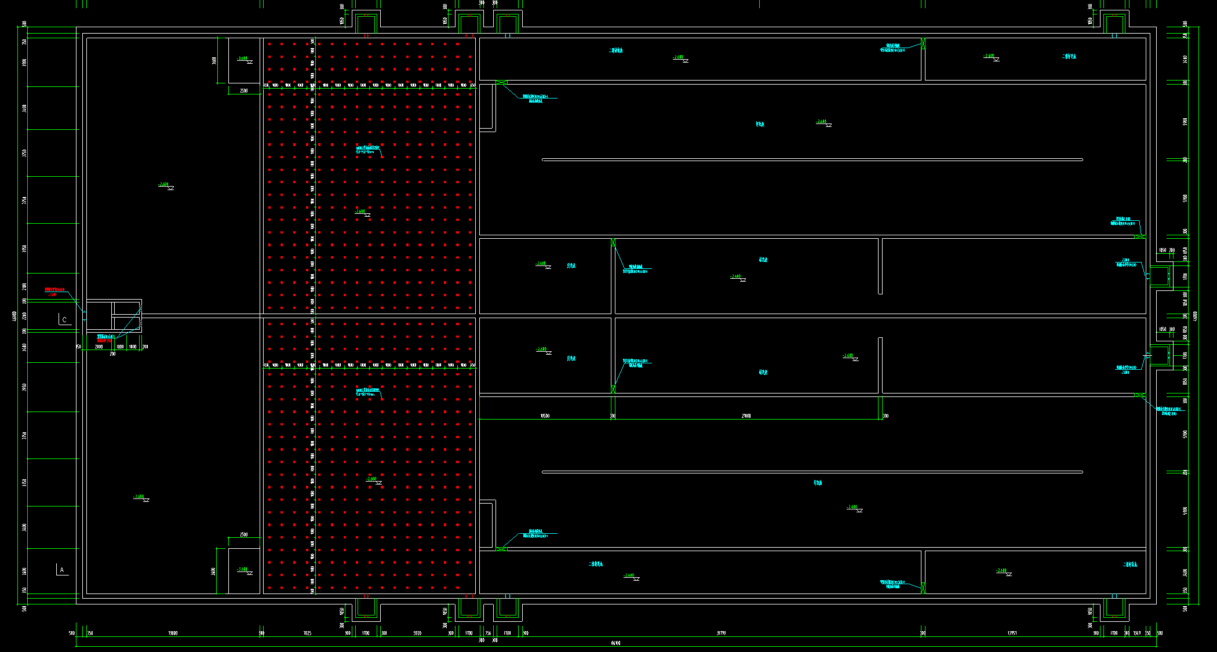
Task: Click the 10500 interior dimension text
Action: 545,416
